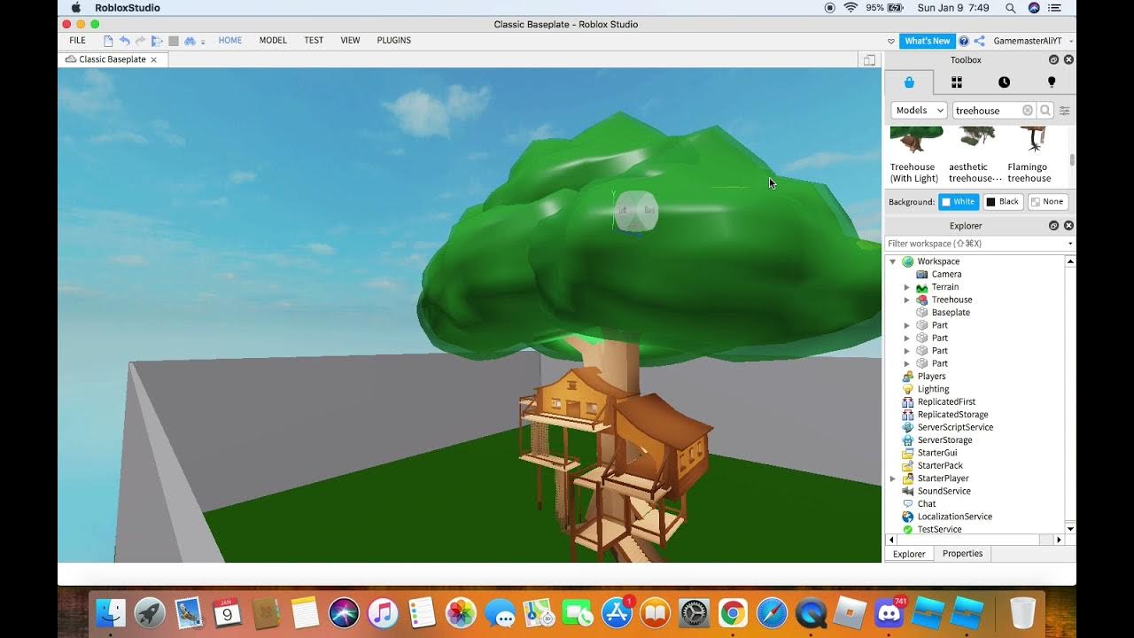Set Toolbox background to None

coord(1047,202)
